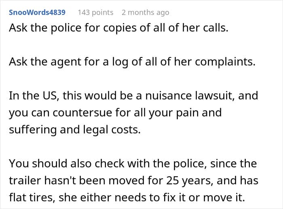Click the line about copies of her calls
Screen dimensions: 283x209
click(118, 28)
